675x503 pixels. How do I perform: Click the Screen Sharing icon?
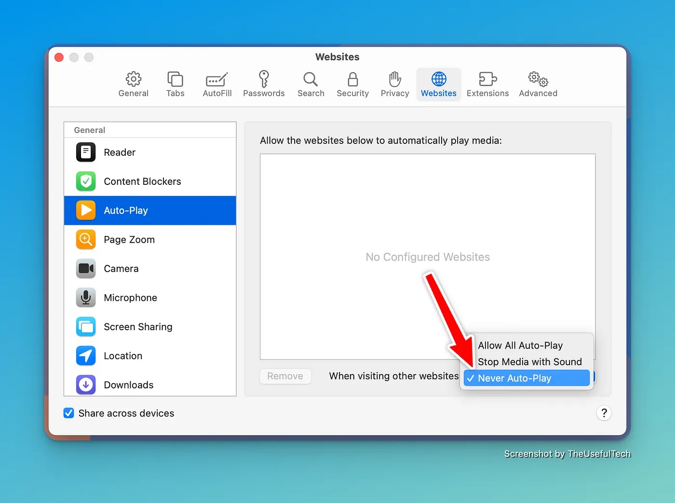point(86,327)
